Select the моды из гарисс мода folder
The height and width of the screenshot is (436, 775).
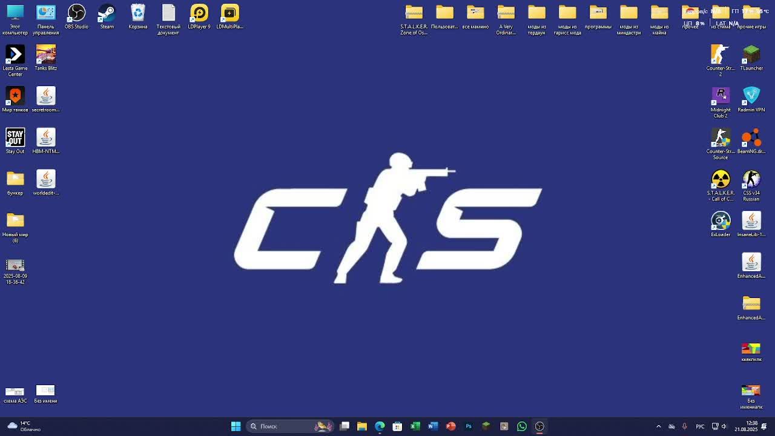[x=567, y=19]
